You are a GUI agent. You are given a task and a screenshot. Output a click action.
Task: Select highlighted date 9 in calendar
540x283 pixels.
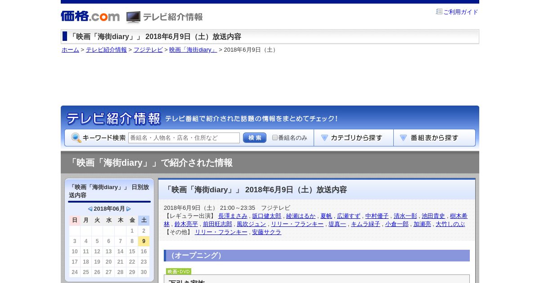click(x=144, y=241)
